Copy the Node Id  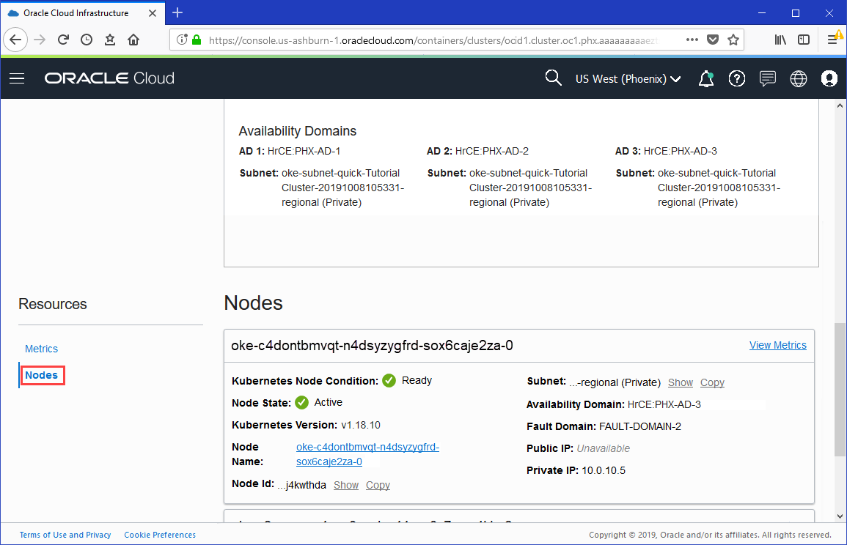378,485
